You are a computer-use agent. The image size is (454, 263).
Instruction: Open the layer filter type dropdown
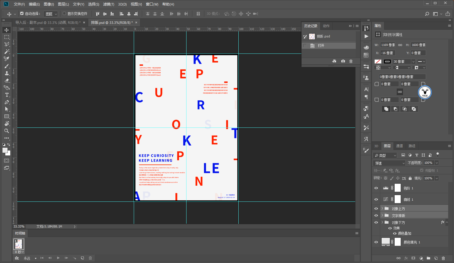[x=385, y=155]
